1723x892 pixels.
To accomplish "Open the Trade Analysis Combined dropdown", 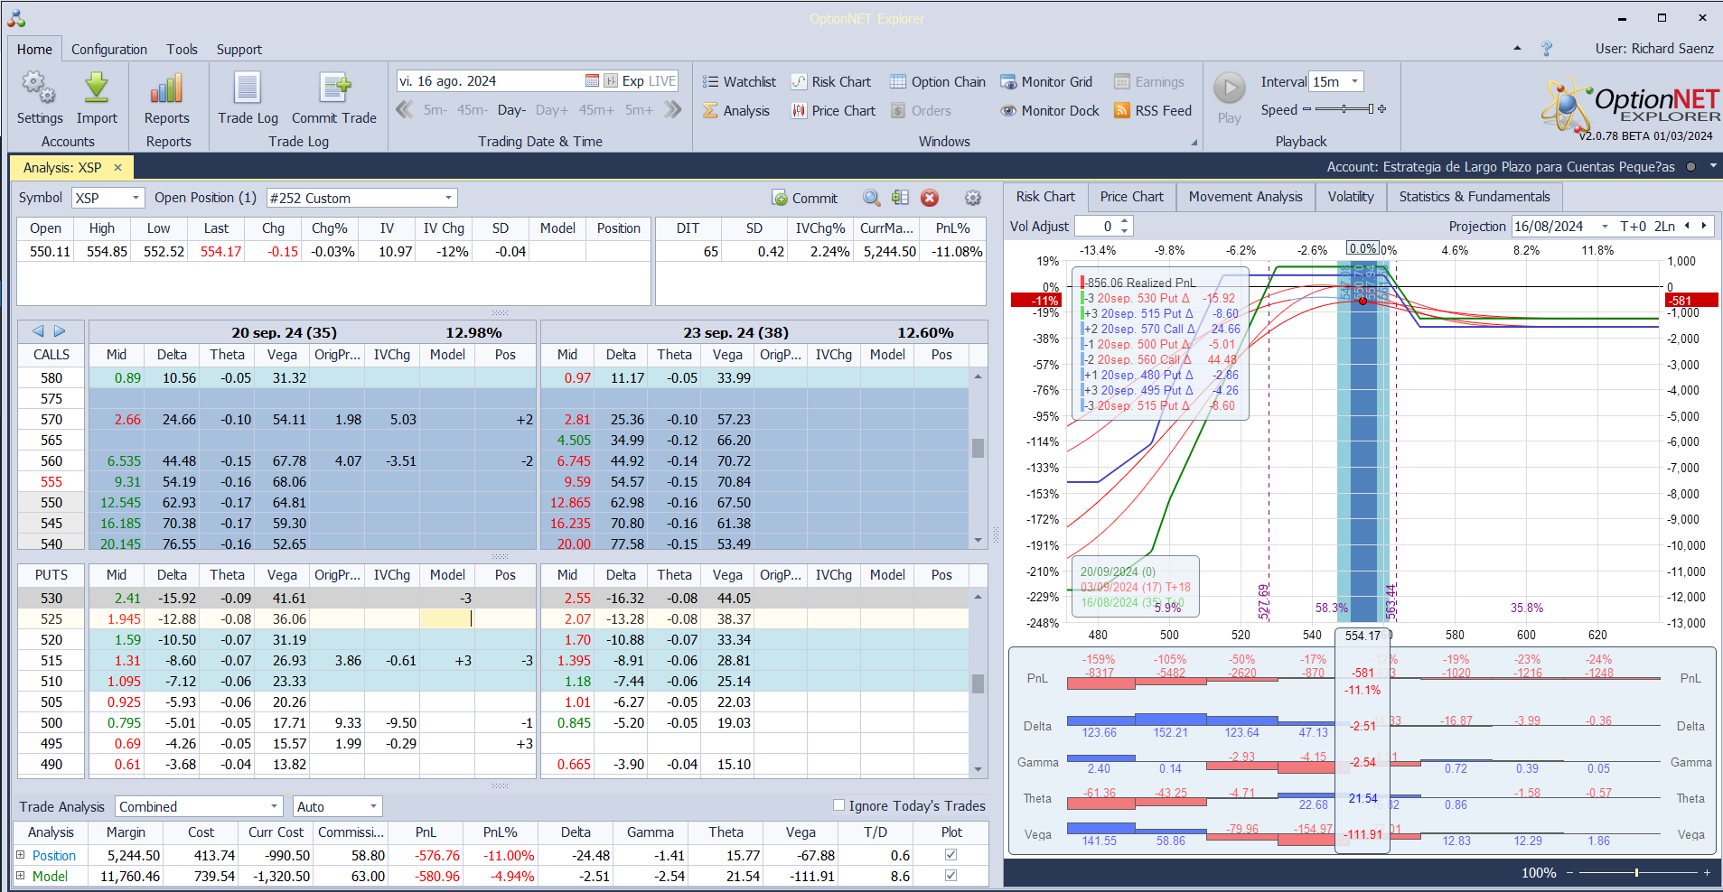I will [275, 806].
